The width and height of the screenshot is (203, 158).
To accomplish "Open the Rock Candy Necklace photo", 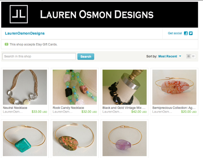I will click(75, 87).
